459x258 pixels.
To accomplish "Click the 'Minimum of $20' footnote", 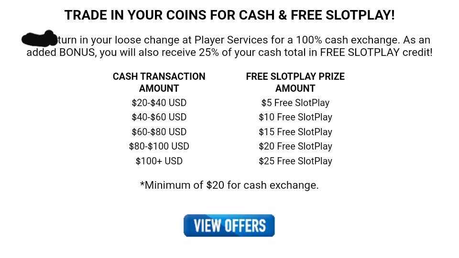I will point(229,185).
